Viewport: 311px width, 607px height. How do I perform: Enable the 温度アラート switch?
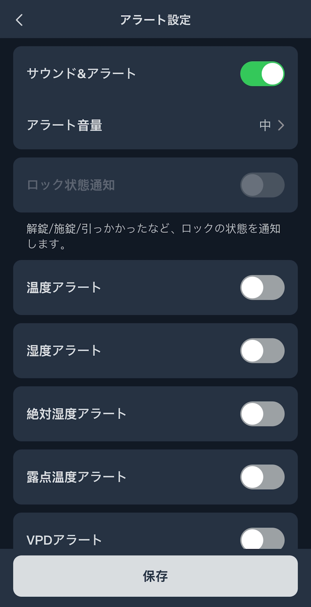[262, 288]
